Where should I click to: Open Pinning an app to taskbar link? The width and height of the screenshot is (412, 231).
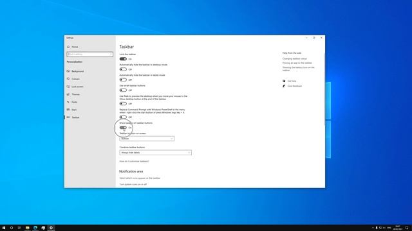click(297, 63)
